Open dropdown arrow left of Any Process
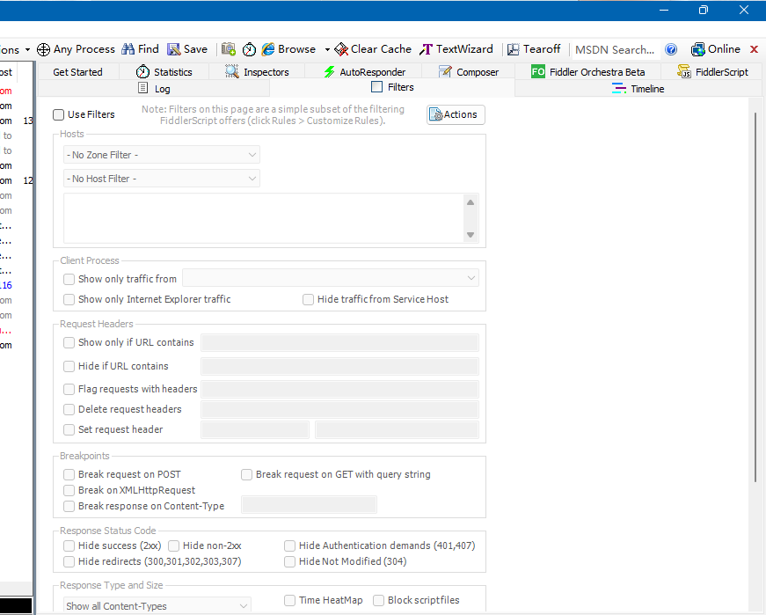 pyautogui.click(x=27, y=49)
